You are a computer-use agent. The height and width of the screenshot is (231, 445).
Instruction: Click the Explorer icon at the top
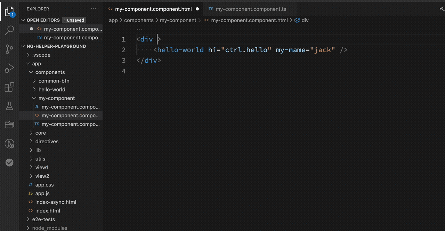click(9, 11)
